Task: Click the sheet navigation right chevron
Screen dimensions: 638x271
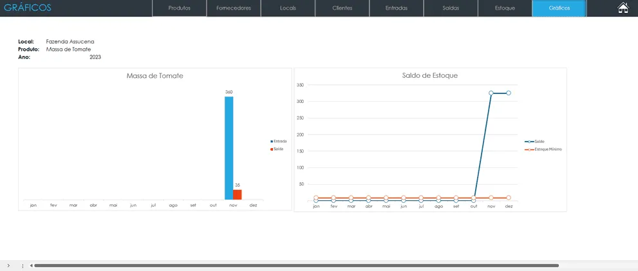Action: click(8, 265)
